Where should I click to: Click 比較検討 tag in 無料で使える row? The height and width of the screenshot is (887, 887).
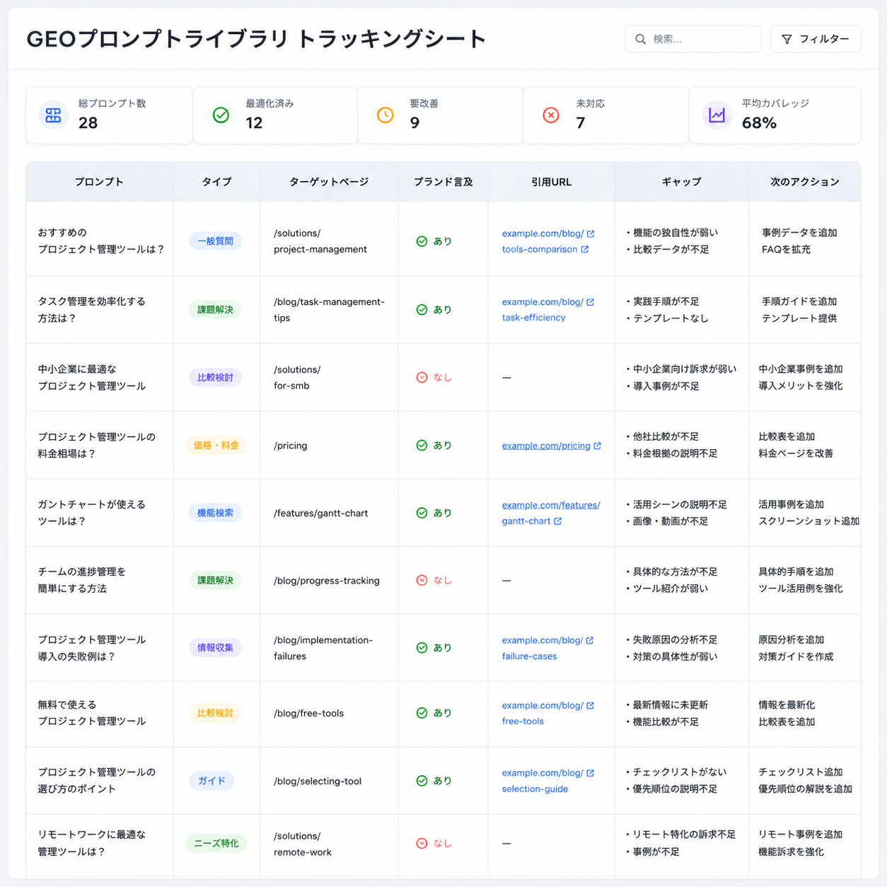215,713
